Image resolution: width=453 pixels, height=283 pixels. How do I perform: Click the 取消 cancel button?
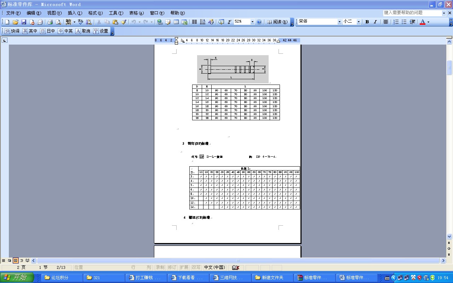pos(83,31)
